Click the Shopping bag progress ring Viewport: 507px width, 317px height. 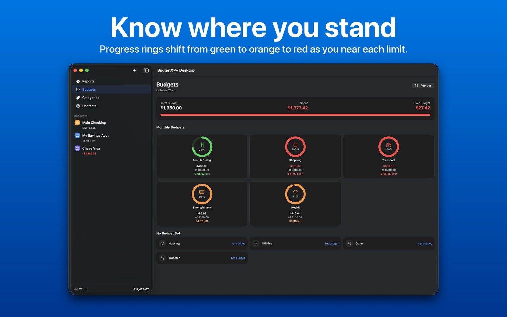pyautogui.click(x=295, y=147)
